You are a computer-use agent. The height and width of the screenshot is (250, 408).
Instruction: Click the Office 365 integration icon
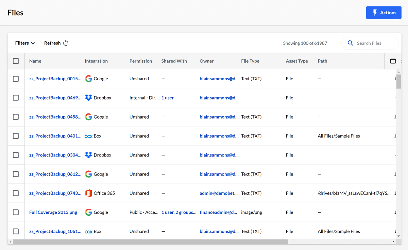click(x=88, y=193)
